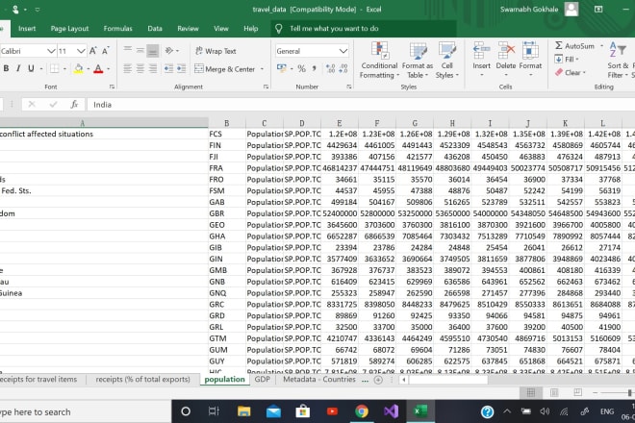
Task: Open Format as Table gallery
Action: (418, 60)
